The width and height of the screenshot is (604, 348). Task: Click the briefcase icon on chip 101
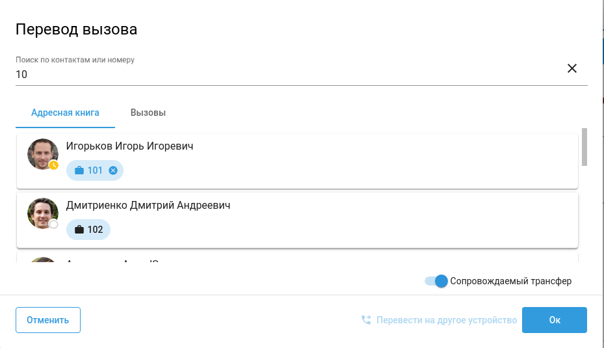pos(79,170)
